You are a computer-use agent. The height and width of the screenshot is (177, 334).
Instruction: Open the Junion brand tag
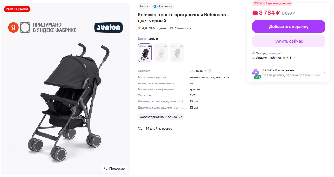coord(144,6)
